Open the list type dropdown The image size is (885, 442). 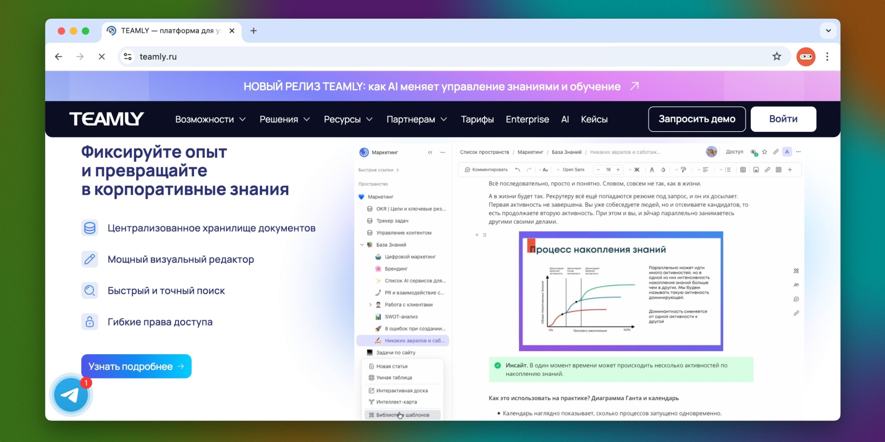(x=725, y=170)
